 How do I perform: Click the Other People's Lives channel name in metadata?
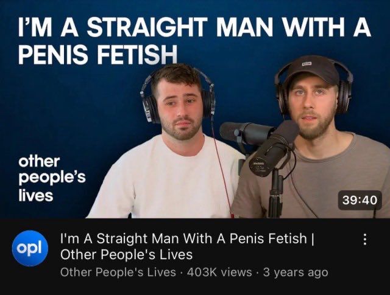(118, 272)
